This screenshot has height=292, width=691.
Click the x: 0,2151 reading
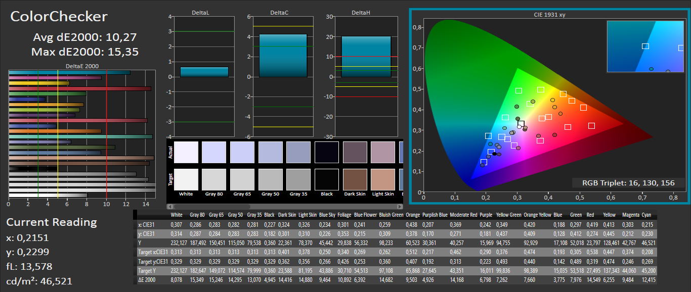click(x=28, y=237)
